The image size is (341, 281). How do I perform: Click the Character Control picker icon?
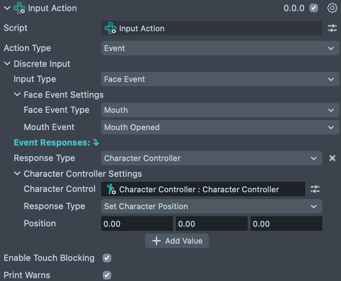[315, 189]
